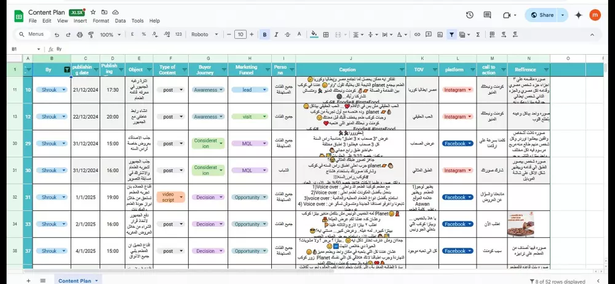Open the Shrouk dropdown dated 21/12/2024
This screenshot has width=615, height=284.
pos(52,90)
